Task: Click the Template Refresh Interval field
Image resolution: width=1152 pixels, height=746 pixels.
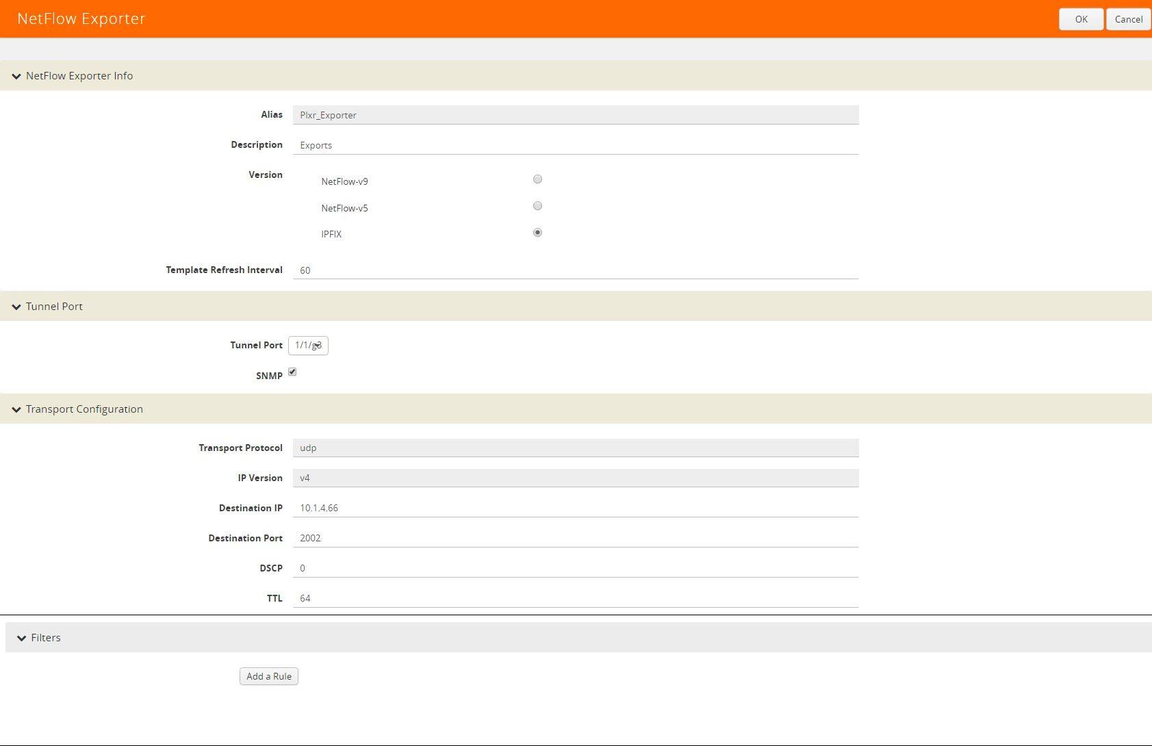Action: (x=576, y=270)
